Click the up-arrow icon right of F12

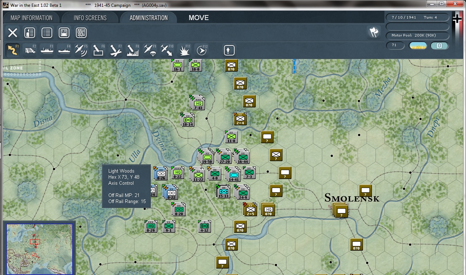(229, 50)
